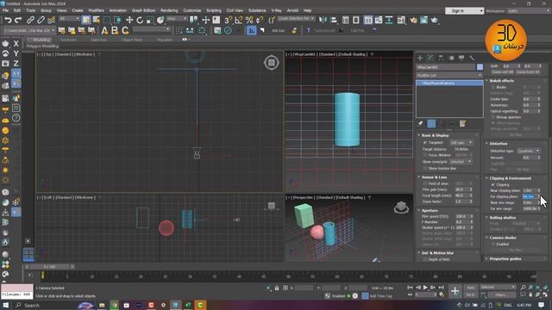Collapse the Clipping & Environment rollout

[510, 178]
